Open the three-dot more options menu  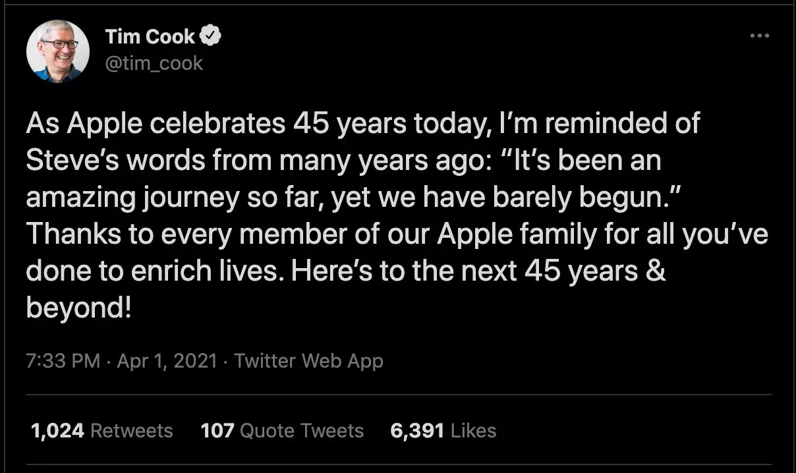pyautogui.click(x=759, y=36)
